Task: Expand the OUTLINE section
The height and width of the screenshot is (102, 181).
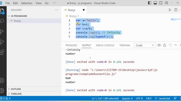Action: pos(16,89)
